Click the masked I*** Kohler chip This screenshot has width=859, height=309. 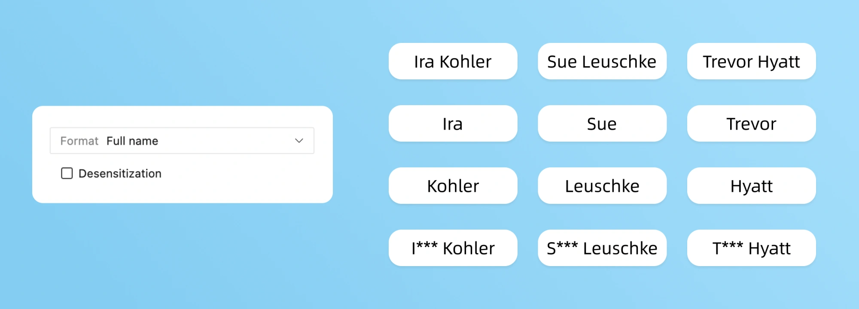coord(453,248)
